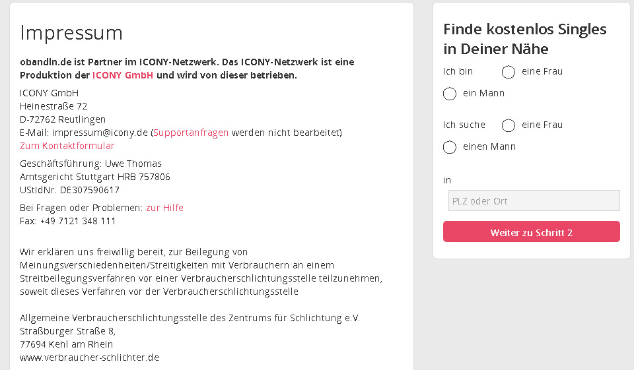Click the 'Ich bin' label
The height and width of the screenshot is (370, 634).
click(x=458, y=71)
